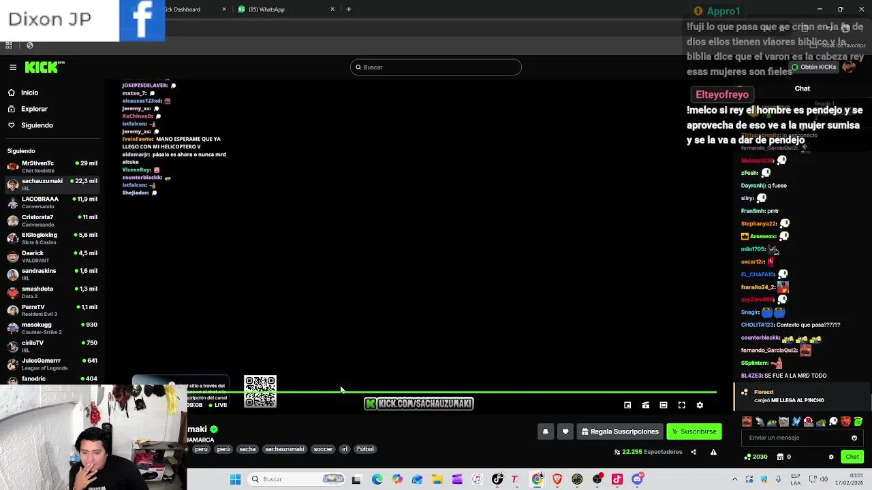Click the Windows taskbar search box
Image resolution: width=872 pixels, height=490 pixels.
pyautogui.click(x=296, y=479)
